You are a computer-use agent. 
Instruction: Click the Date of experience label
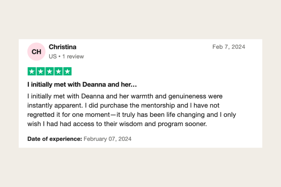pyautogui.click(x=55, y=139)
